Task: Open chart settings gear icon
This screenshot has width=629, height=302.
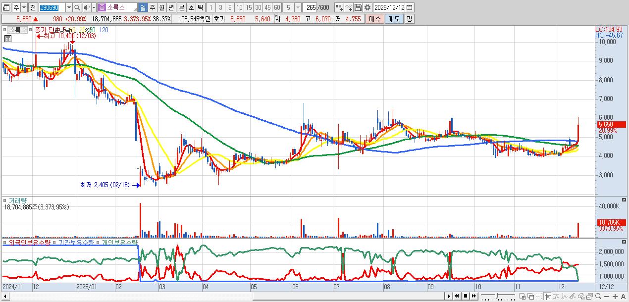Action: pos(367,7)
